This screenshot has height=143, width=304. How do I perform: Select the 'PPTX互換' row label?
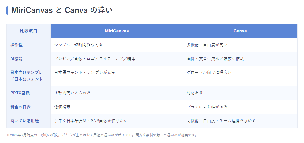click(x=29, y=93)
